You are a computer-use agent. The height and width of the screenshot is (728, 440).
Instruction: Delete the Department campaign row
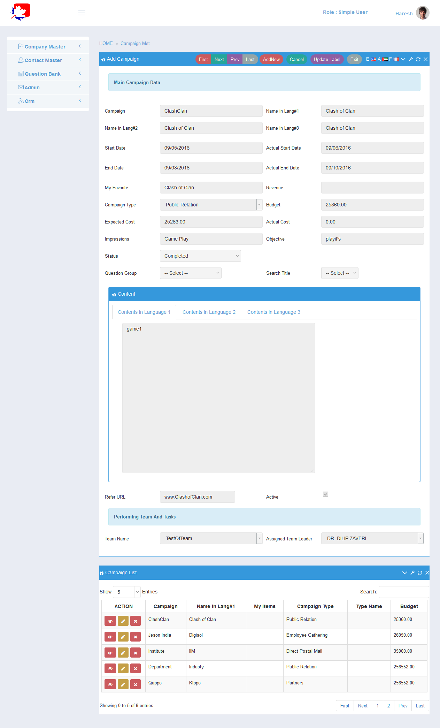point(136,668)
